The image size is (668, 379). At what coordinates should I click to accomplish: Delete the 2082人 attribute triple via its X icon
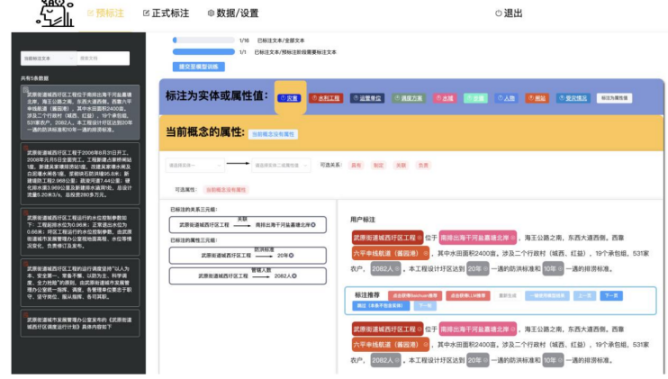(299, 276)
